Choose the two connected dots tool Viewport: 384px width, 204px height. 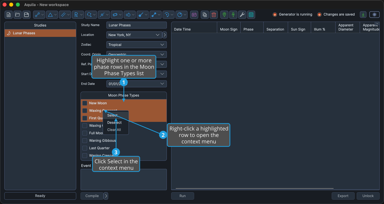[156, 15]
